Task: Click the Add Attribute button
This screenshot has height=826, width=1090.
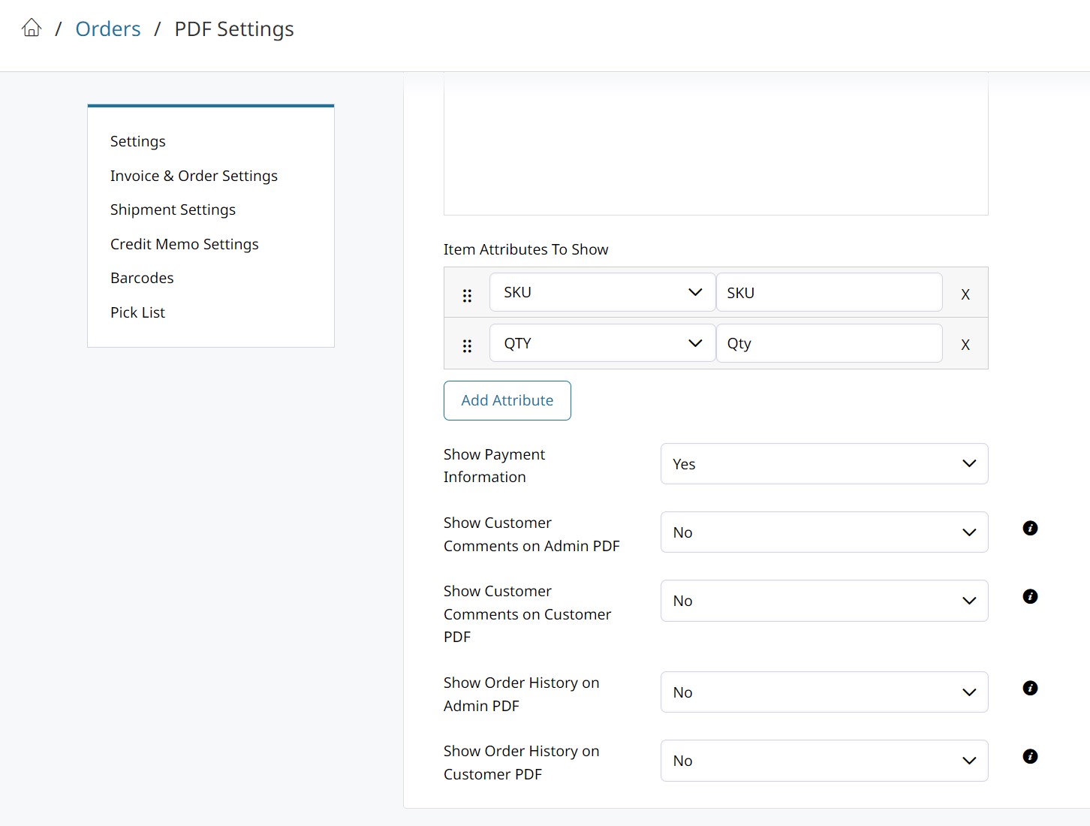Action: (x=507, y=400)
